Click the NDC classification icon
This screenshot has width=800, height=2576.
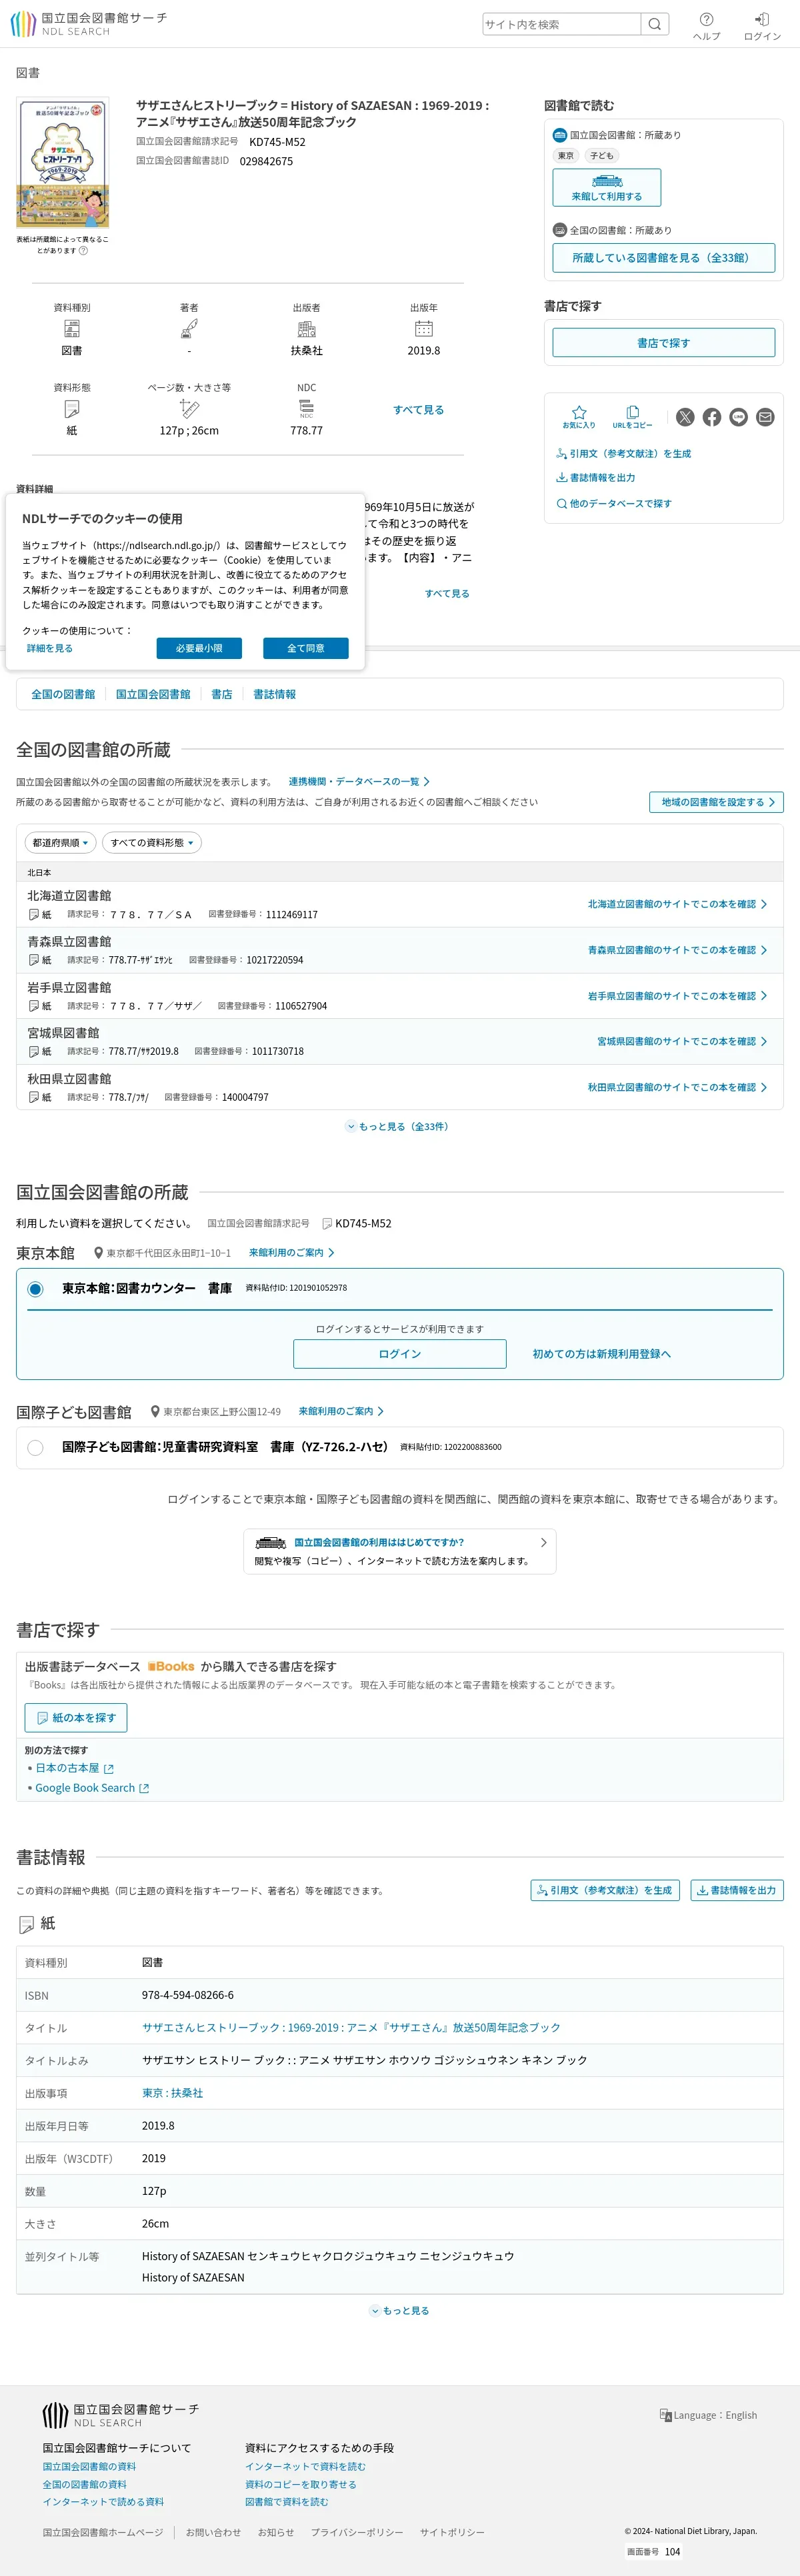307,409
